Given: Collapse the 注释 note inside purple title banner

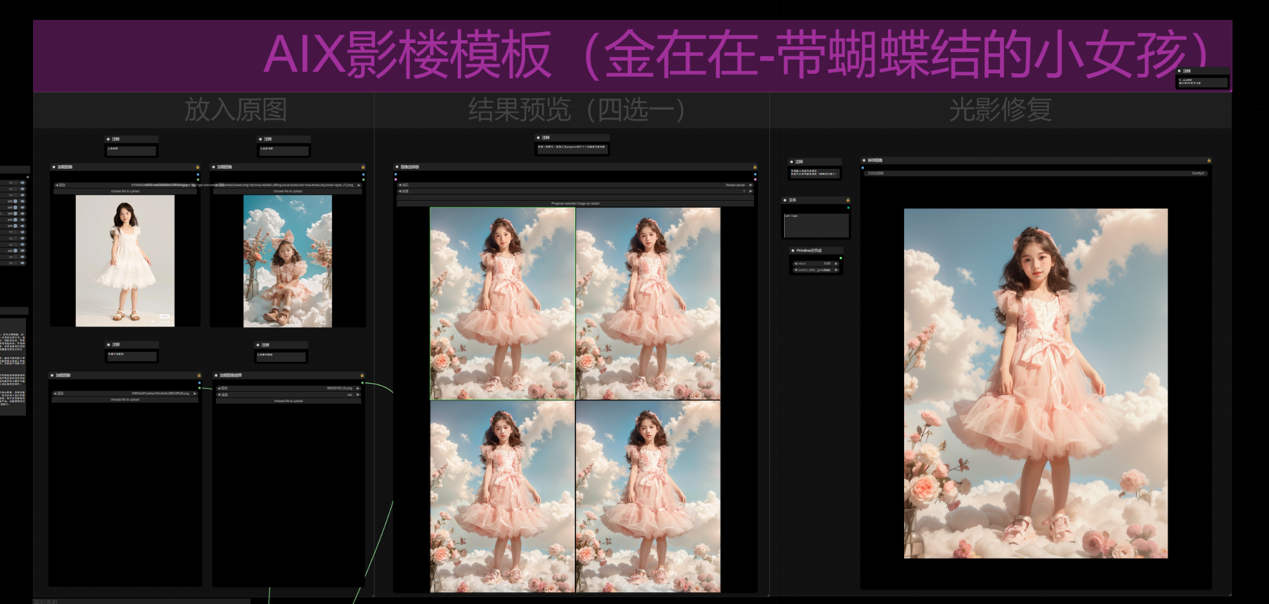Looking at the screenshot, I should (1179, 71).
